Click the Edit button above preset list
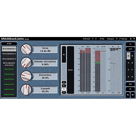This screenshot has height=136, width=136. click(9, 44)
